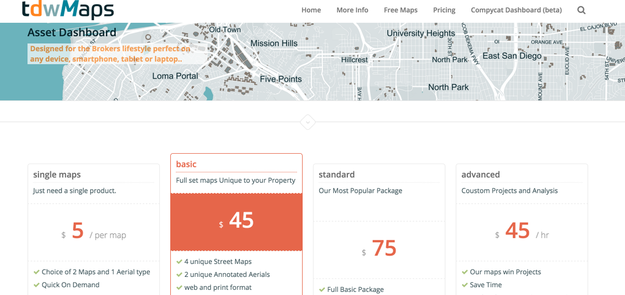Click the $5 per map price
625x295 pixels.
94,231
